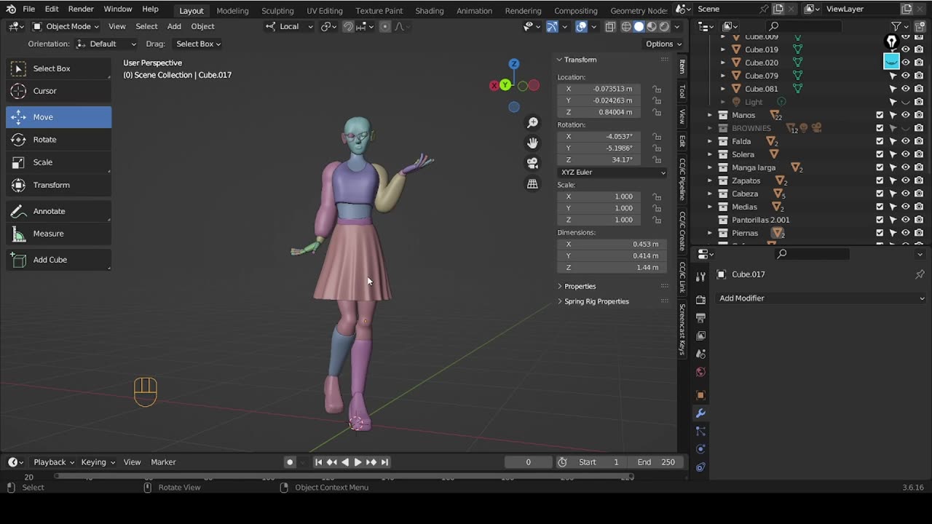Activate the Rotate tool
932x524 pixels.
(x=58, y=140)
